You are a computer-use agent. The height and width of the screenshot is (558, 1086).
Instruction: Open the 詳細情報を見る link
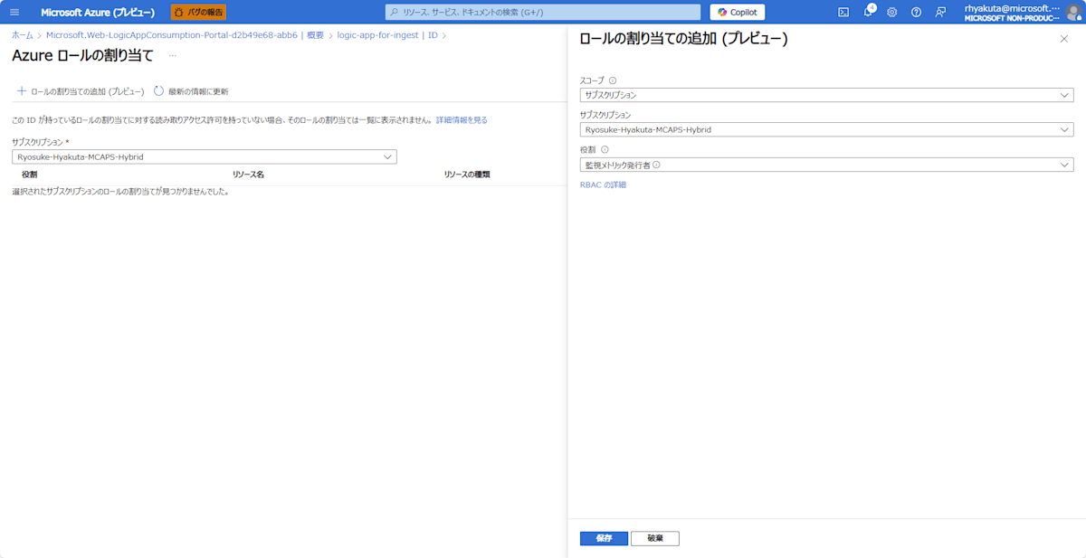pyautogui.click(x=462, y=119)
